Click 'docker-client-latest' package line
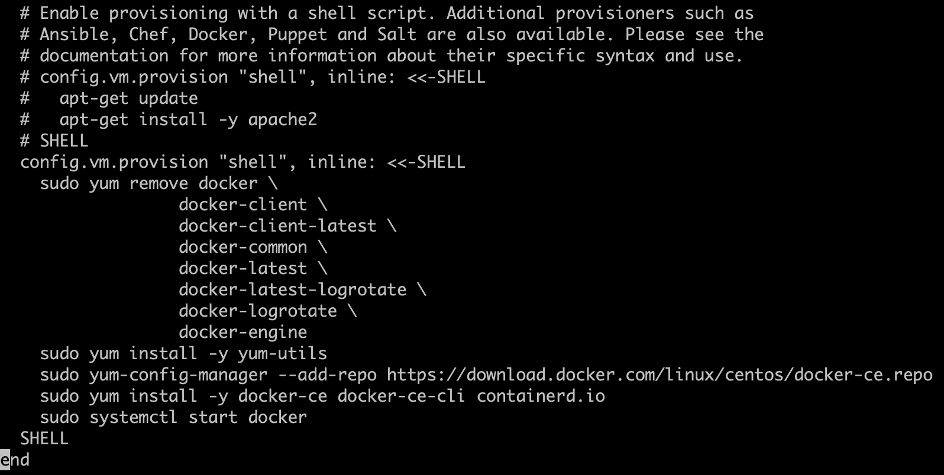This screenshot has height=475, width=944. (x=277, y=226)
